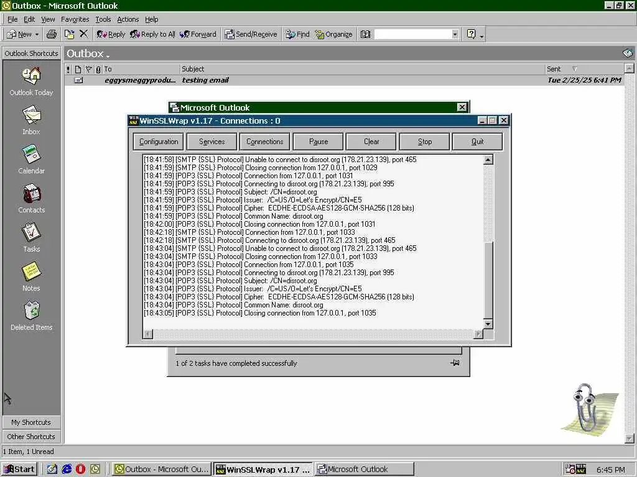
Task: Open the My Shortcuts group
Action: coord(31,422)
